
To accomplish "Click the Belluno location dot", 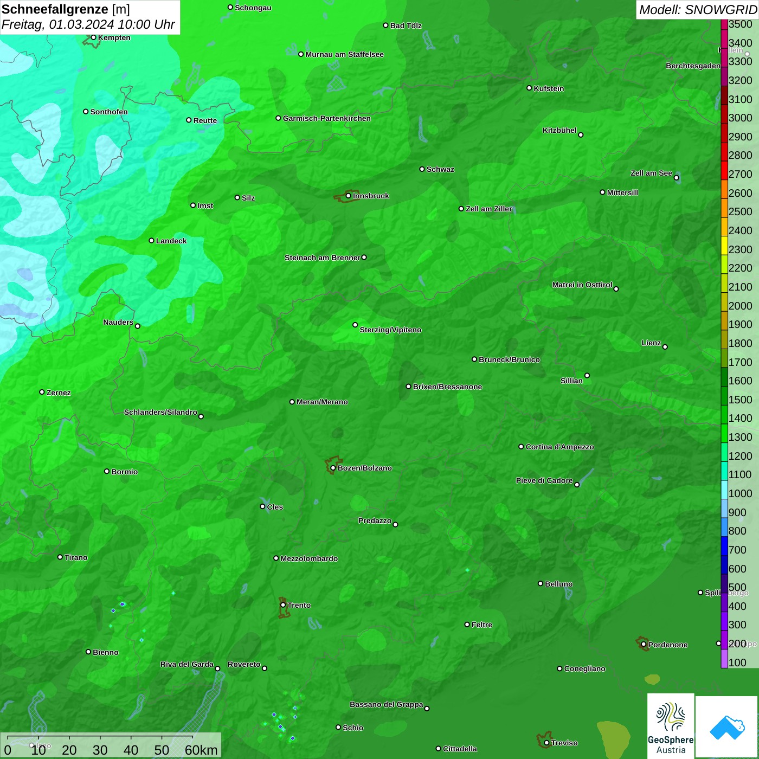I will [540, 583].
